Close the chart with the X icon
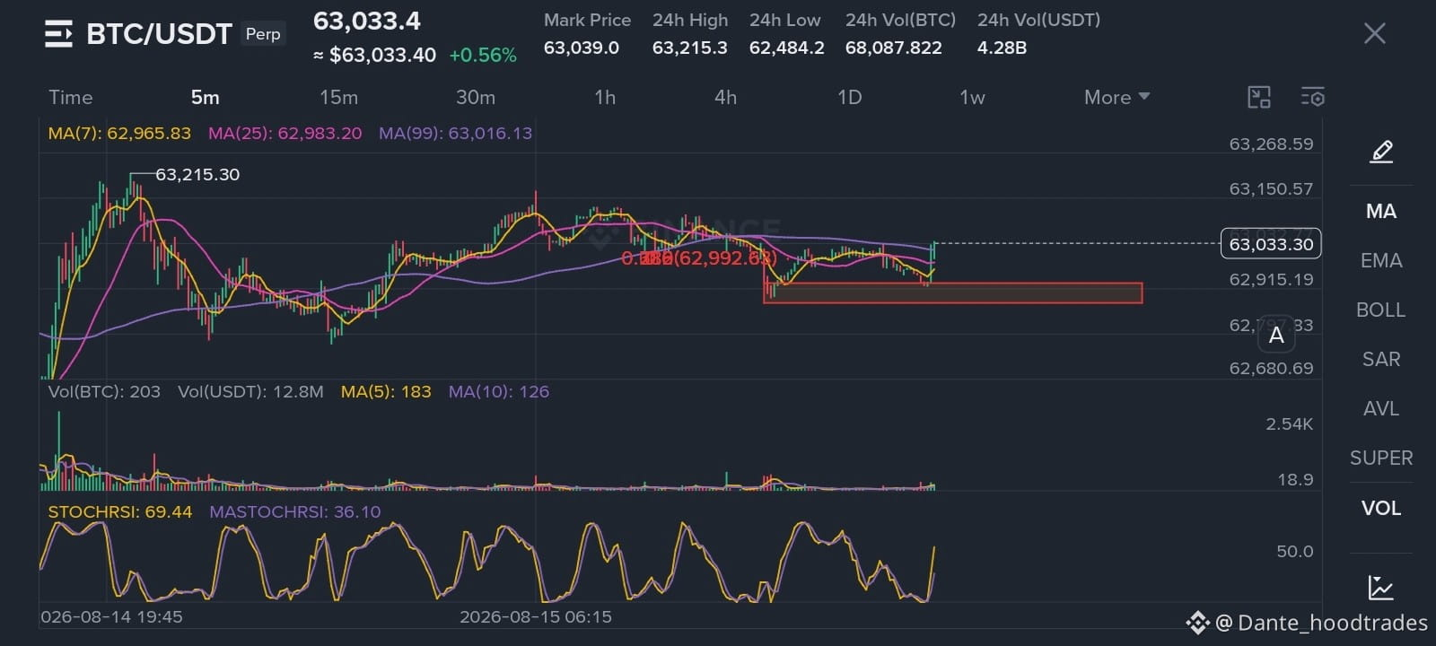This screenshot has width=1436, height=646. point(1374,34)
